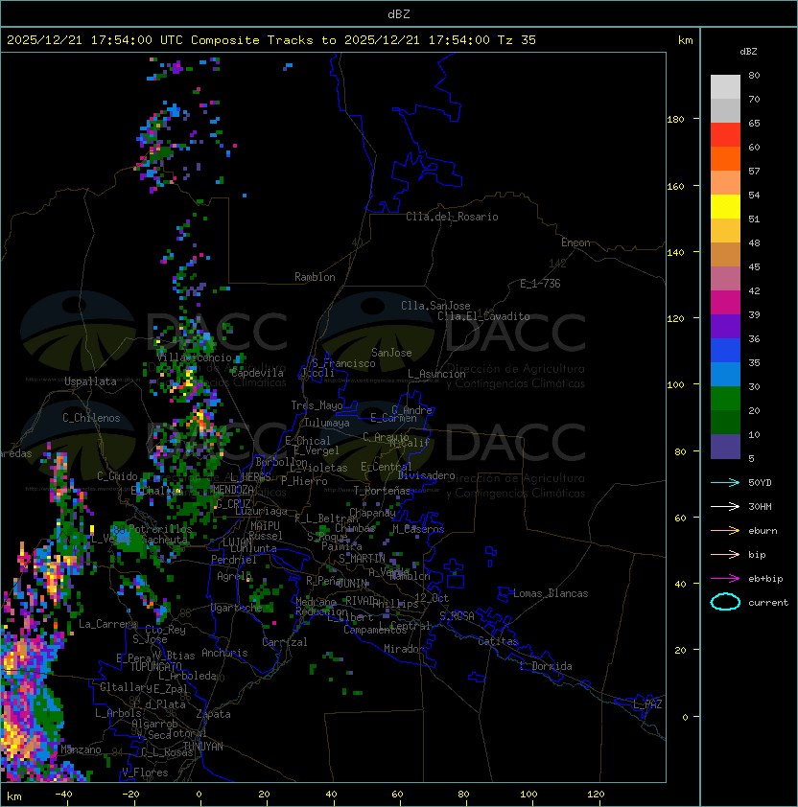Click the x-axis '120' km tick label
Image resolution: width=798 pixels, height=807 pixels.
coord(596,795)
